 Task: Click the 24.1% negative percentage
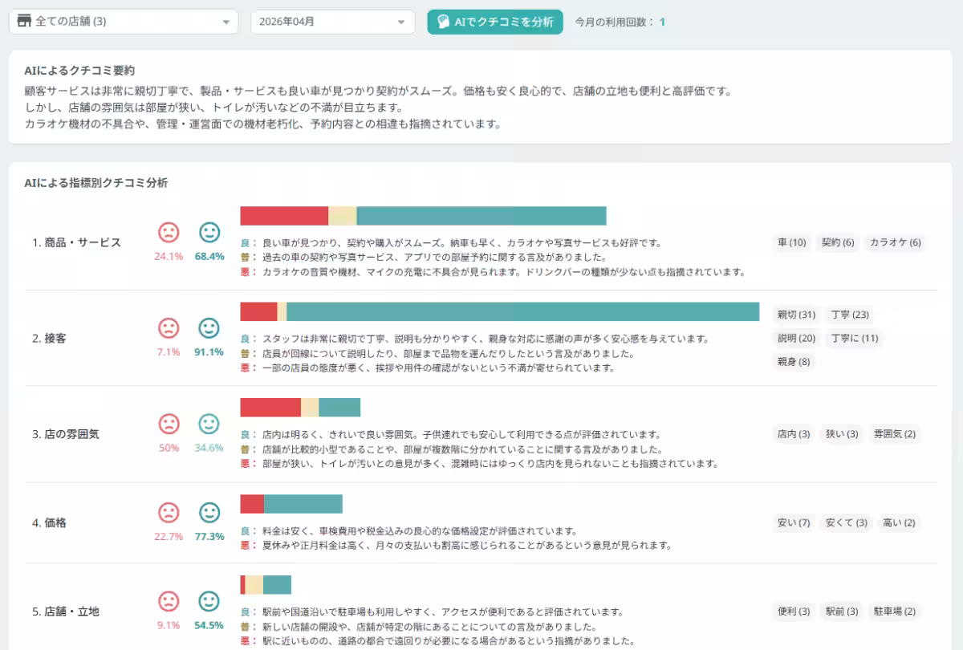tap(169, 256)
